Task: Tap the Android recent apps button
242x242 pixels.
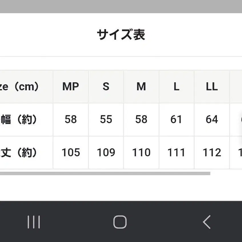Action: pos(34,222)
